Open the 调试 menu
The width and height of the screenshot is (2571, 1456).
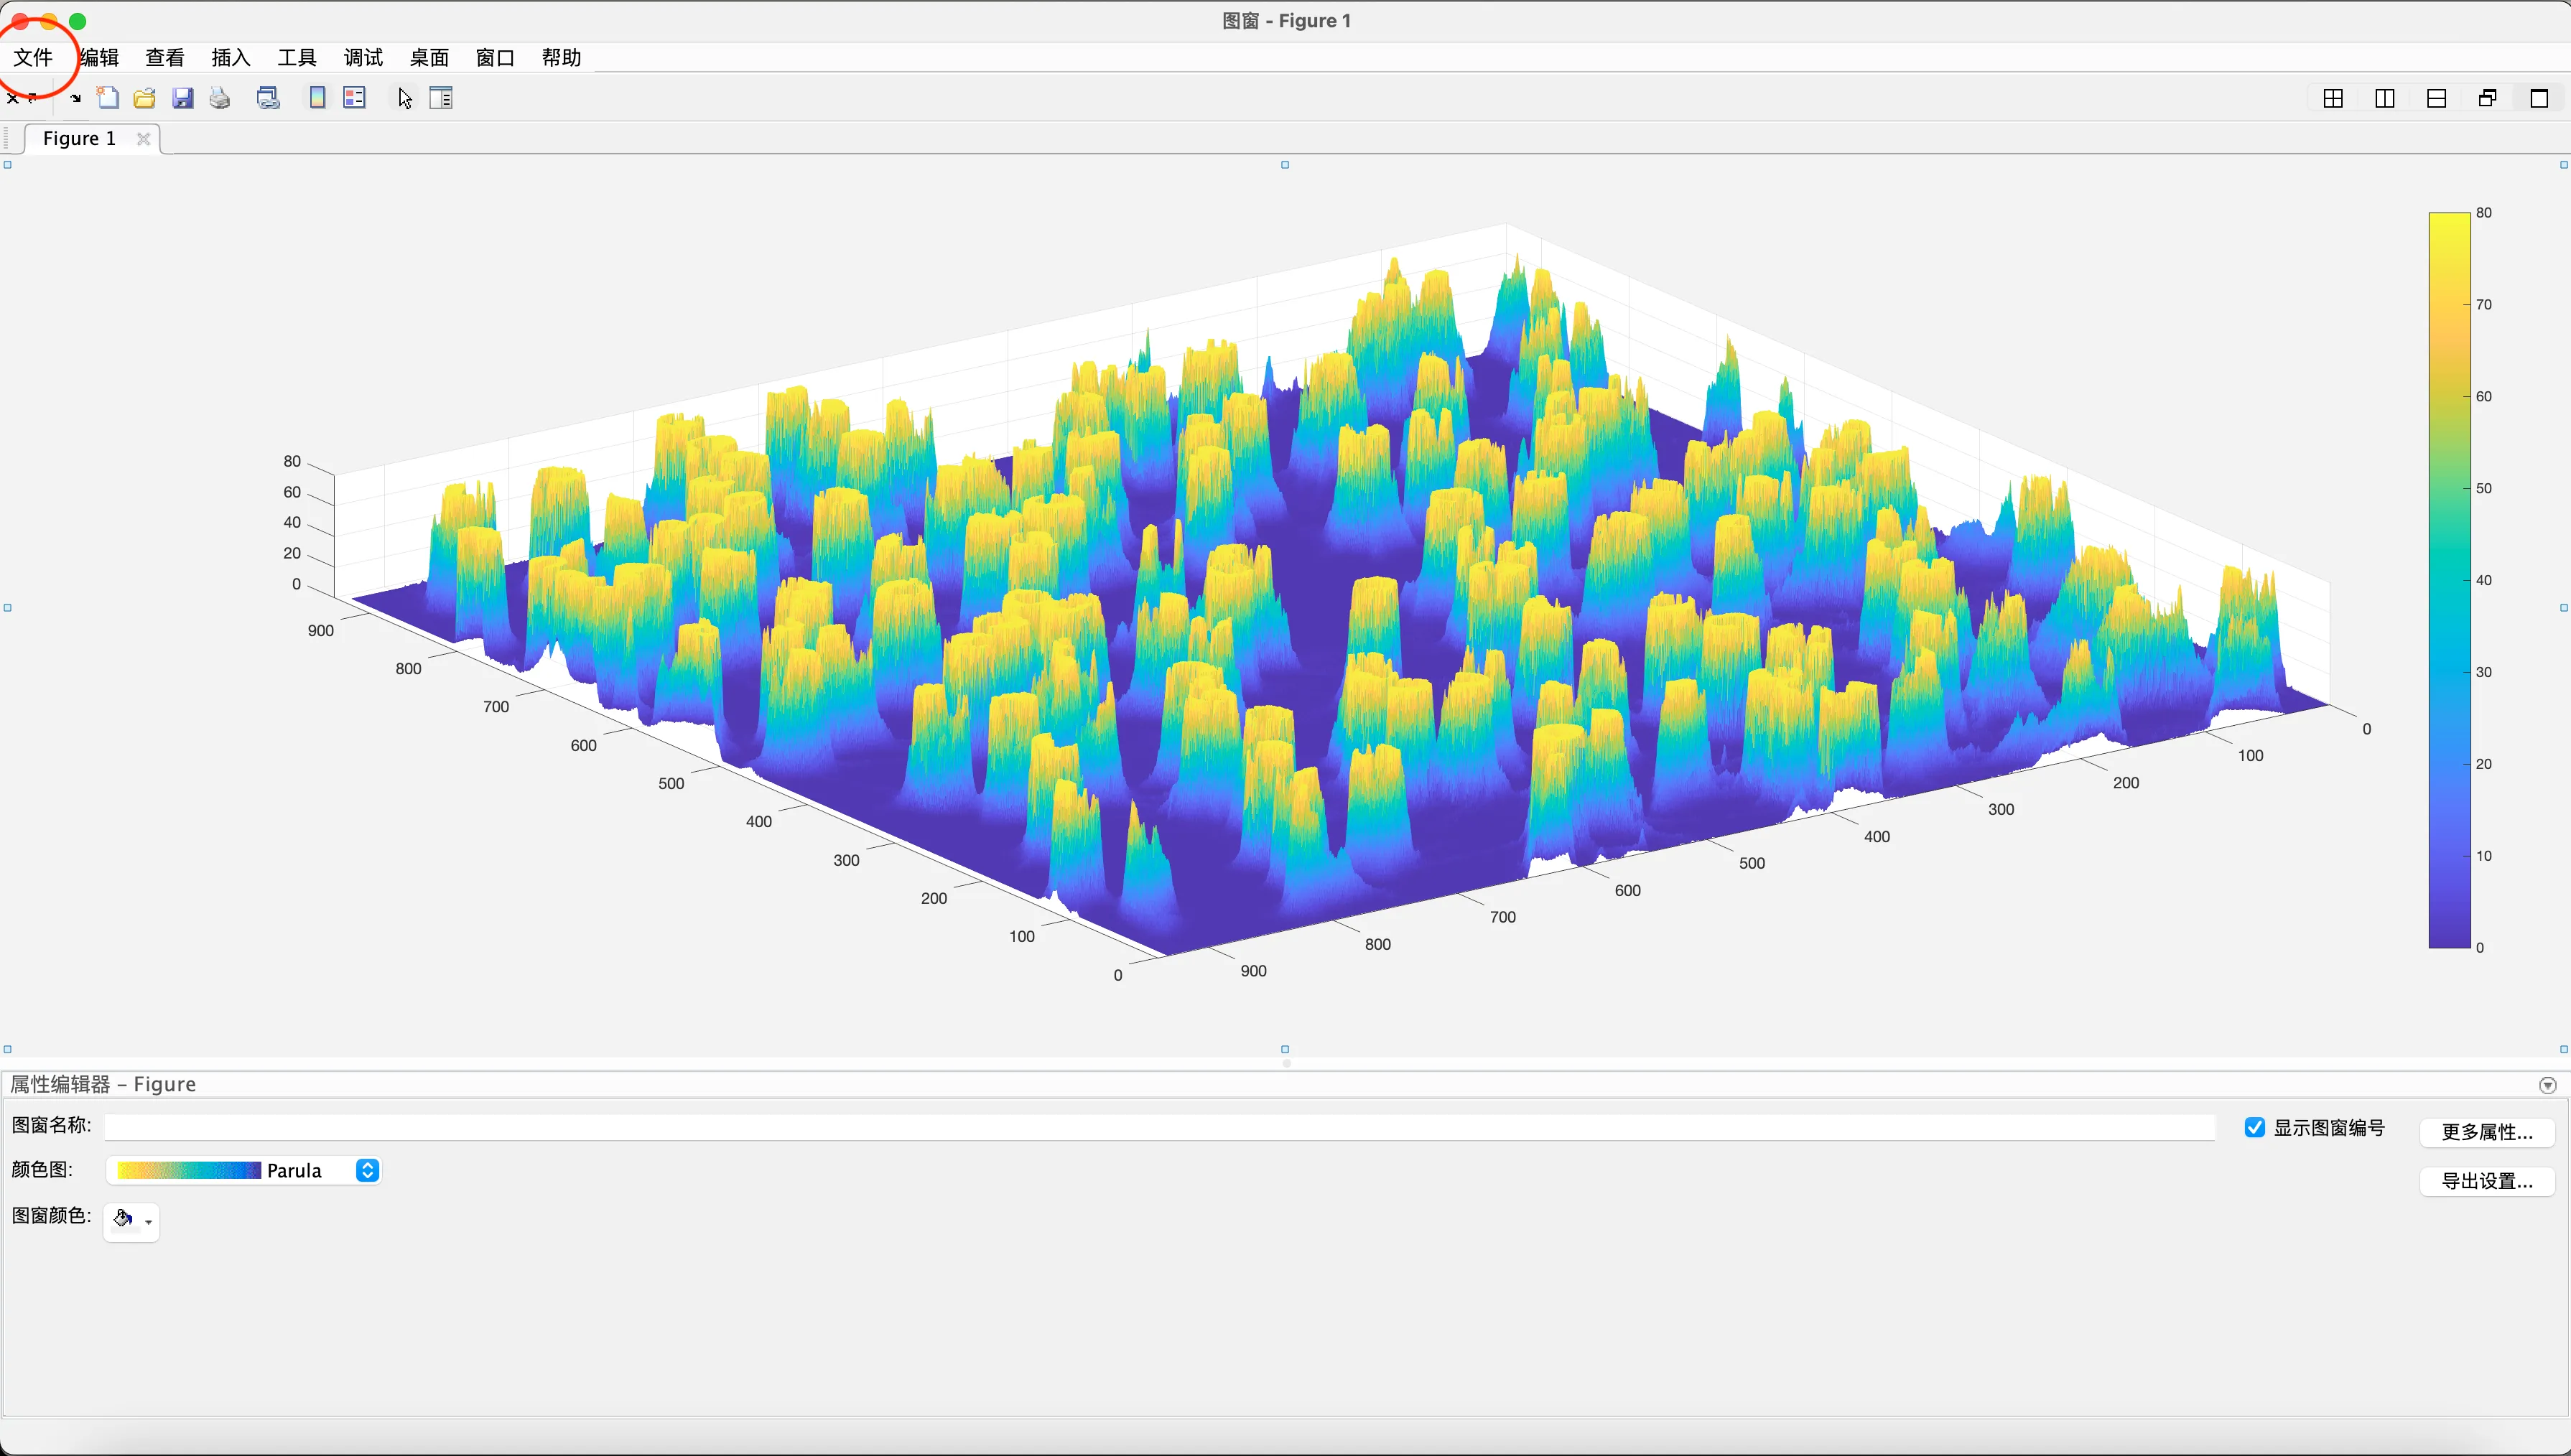[363, 57]
